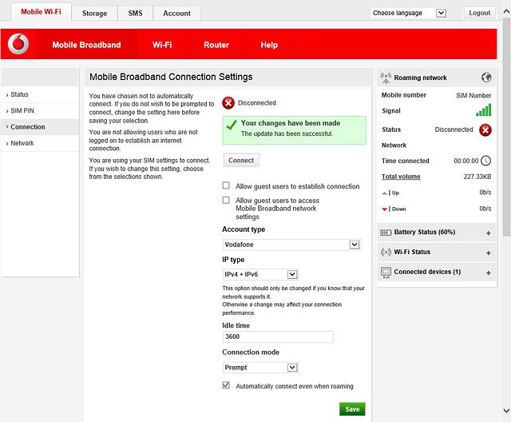The width and height of the screenshot is (511, 422).
Task: Click the Vodafone logo icon
Action: coord(18,44)
